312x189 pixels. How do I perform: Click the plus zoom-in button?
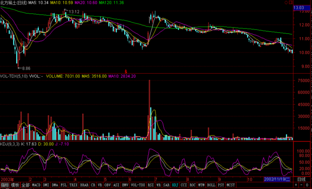coord(296,185)
